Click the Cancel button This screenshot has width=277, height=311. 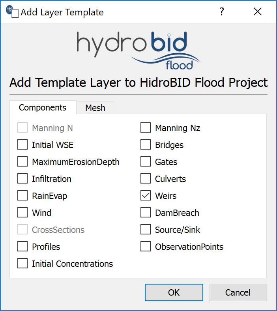pyautogui.click(x=238, y=292)
